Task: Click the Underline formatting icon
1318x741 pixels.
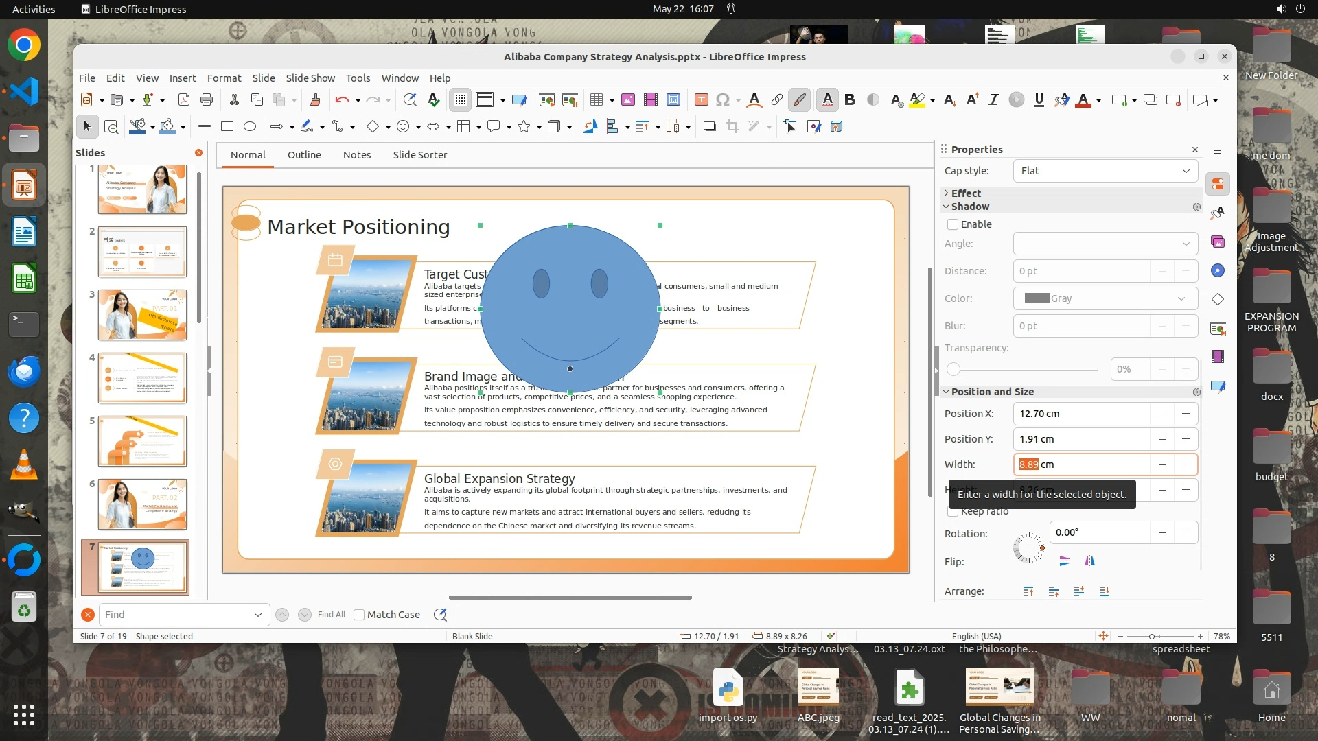Action: click(1039, 100)
